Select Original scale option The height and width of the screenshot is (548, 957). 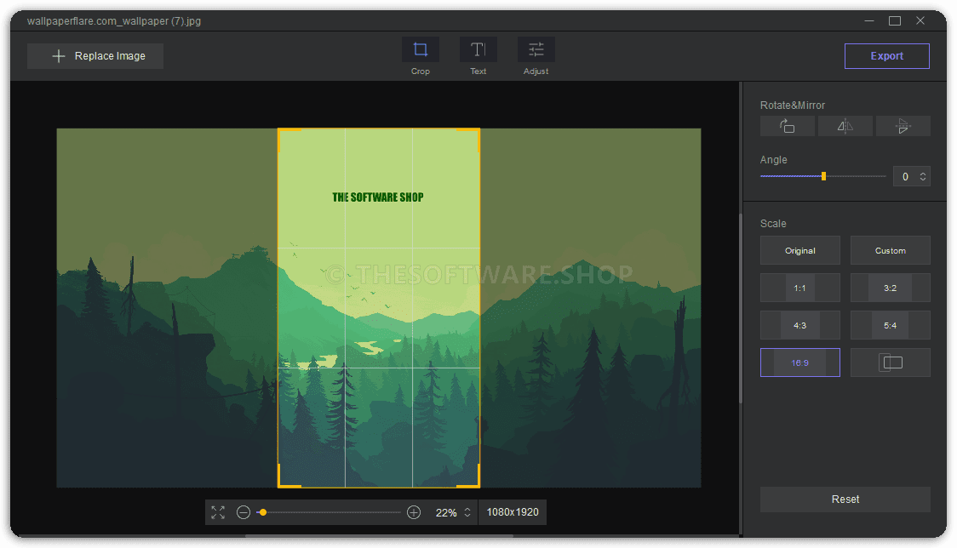800,250
